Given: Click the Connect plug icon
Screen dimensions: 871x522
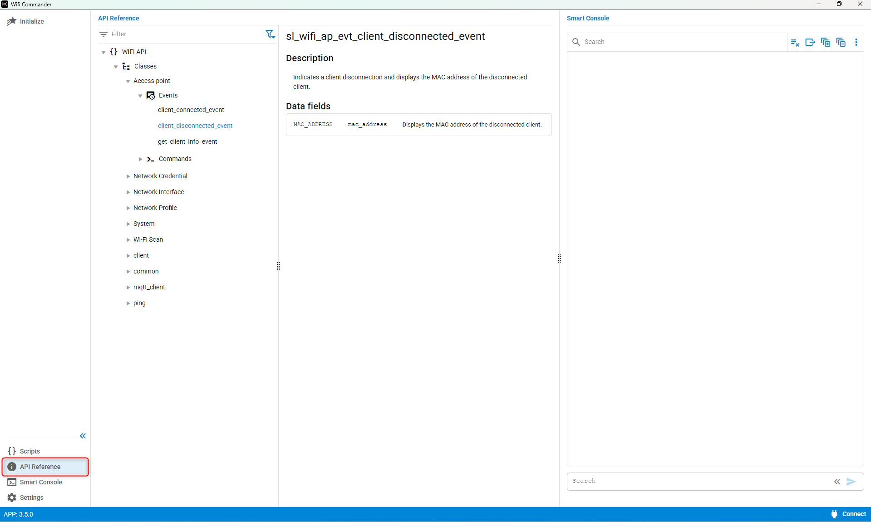Looking at the screenshot, I should (834, 514).
